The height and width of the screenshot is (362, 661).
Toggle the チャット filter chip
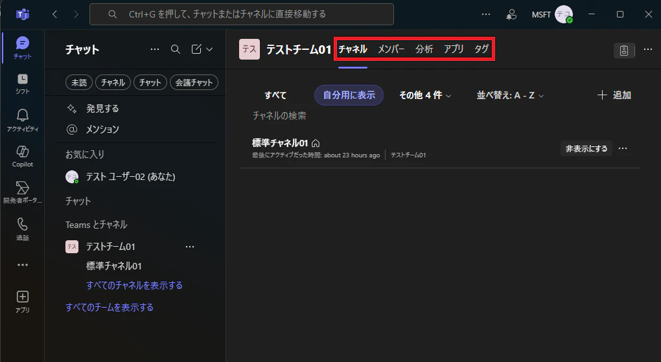point(150,82)
